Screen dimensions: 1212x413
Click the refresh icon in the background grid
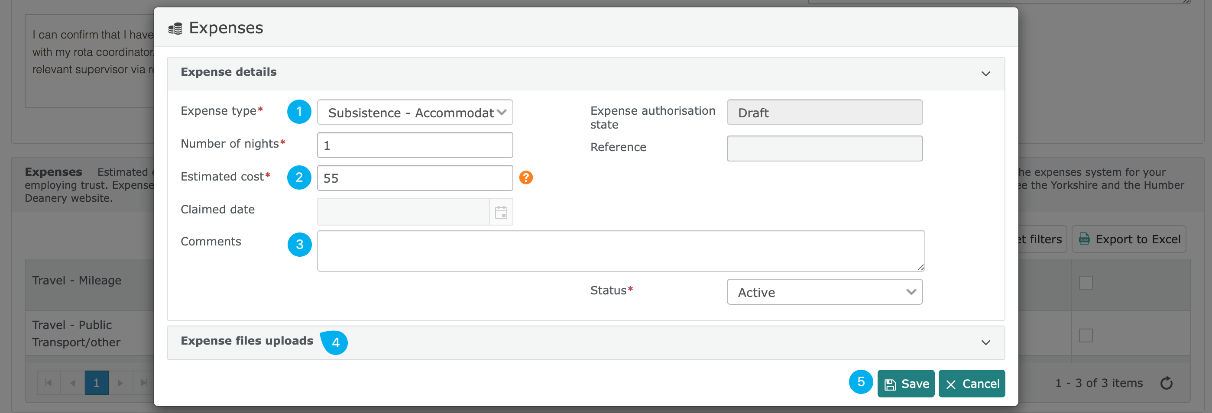1166,383
